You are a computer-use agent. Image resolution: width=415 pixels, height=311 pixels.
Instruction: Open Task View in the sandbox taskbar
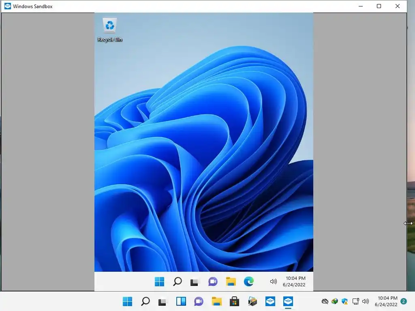[x=194, y=282]
